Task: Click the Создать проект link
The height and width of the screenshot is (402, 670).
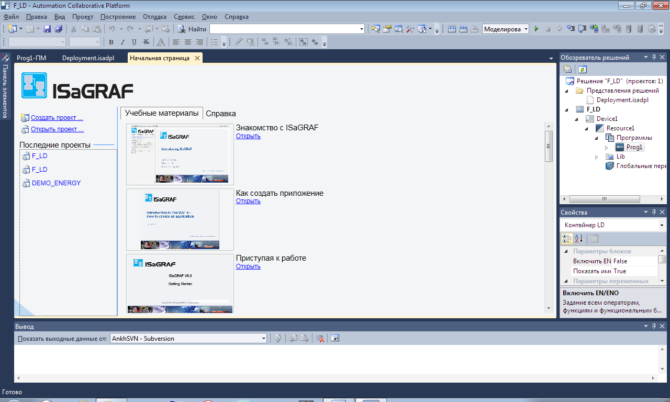Action: [x=57, y=118]
